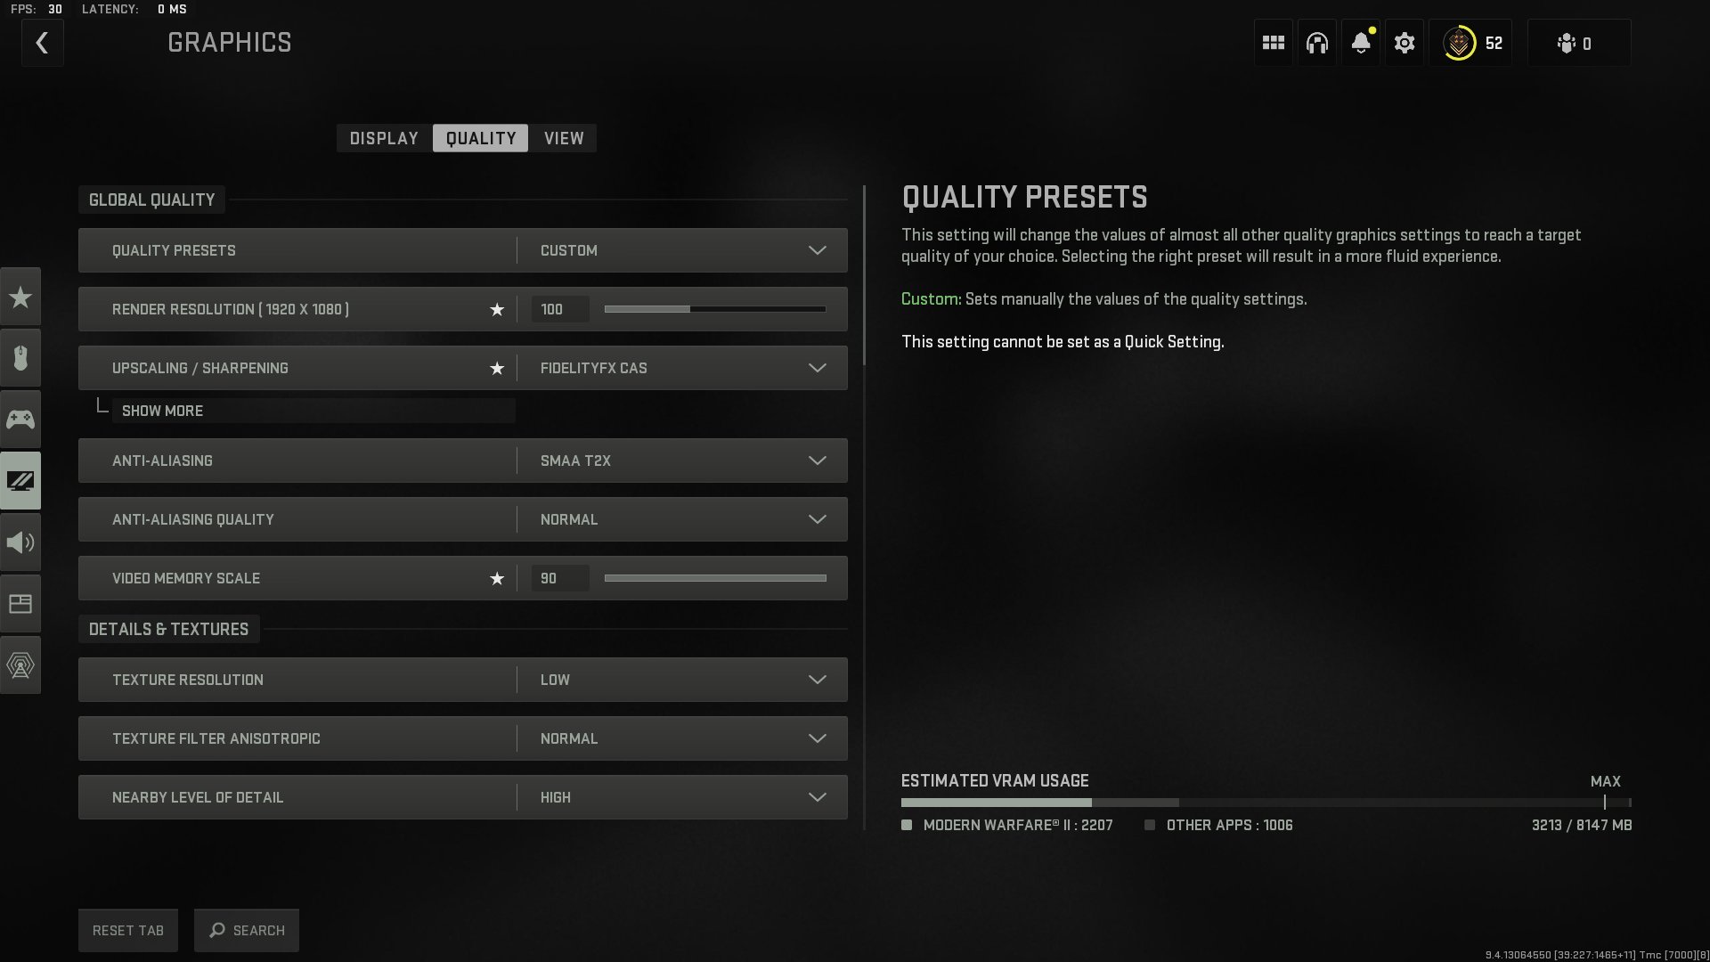Open the social friends panel
1710x962 pixels.
pyautogui.click(x=1577, y=42)
